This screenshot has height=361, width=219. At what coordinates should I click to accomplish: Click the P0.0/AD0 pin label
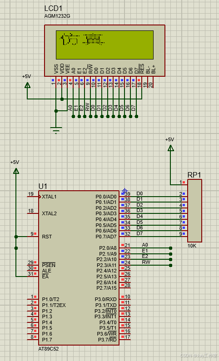tap(106, 197)
